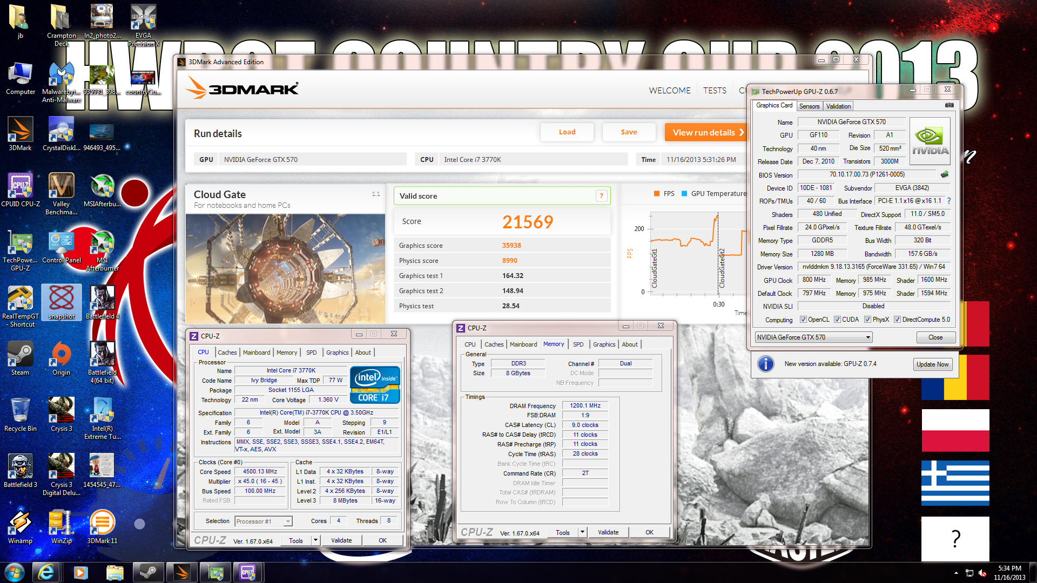Screen dimensions: 1037x583
Task: Click the Steam icon on the taskbar
Action: [148, 572]
